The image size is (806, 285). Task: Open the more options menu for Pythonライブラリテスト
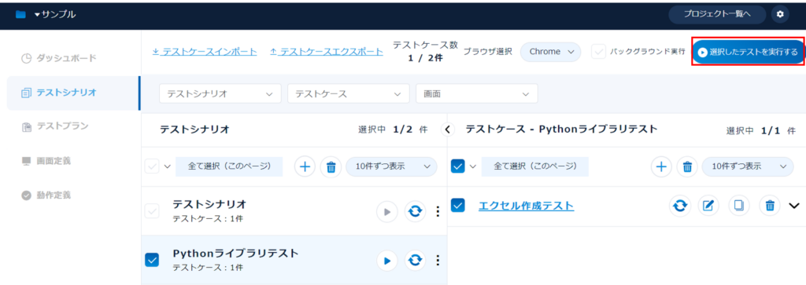pos(438,261)
